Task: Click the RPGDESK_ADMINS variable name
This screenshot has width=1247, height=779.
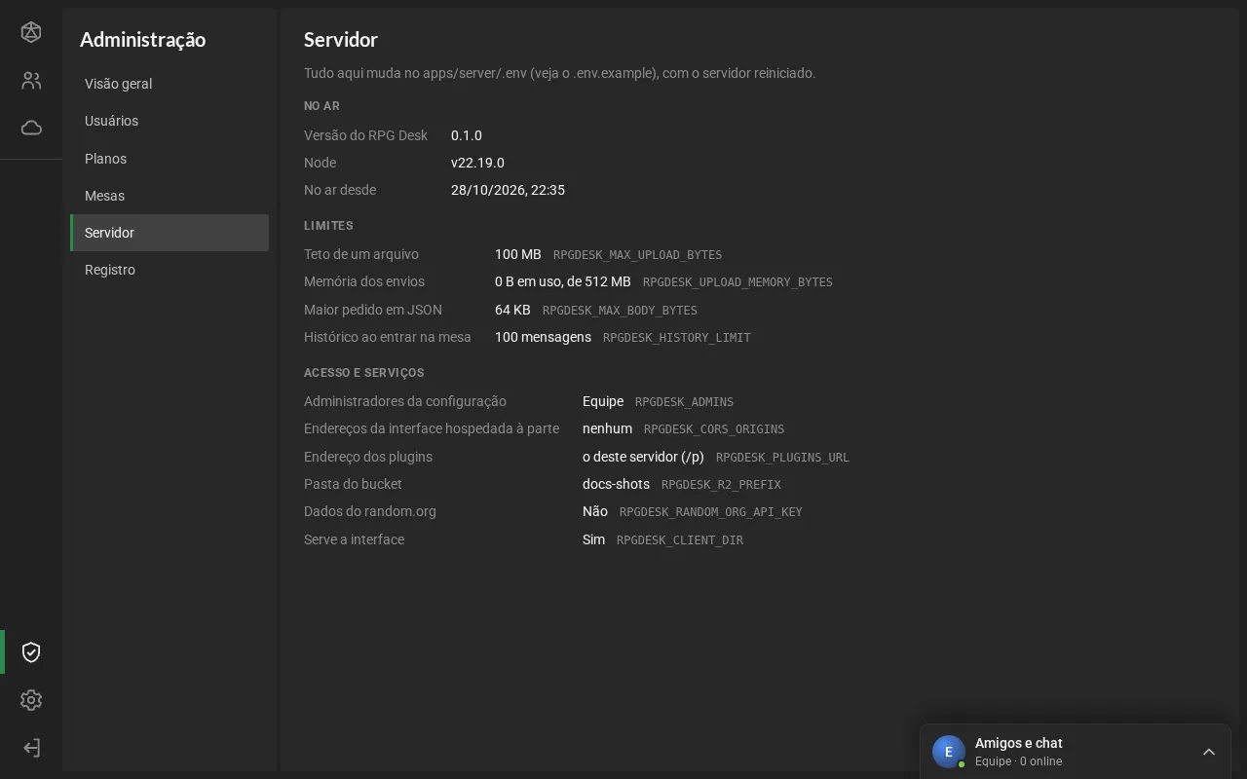Action: coord(684,402)
